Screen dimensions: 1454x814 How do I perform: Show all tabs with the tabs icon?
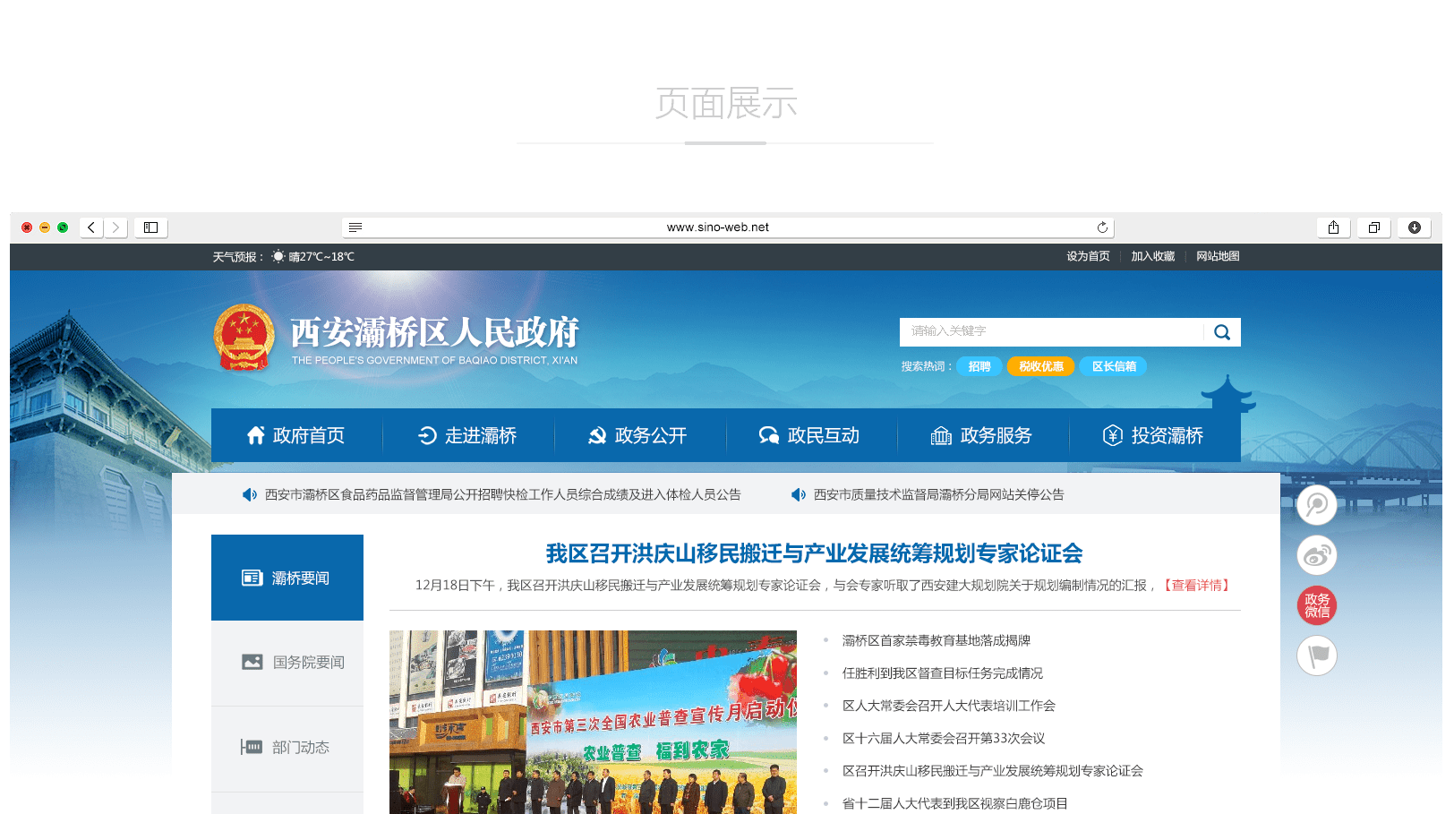pos(1373,227)
